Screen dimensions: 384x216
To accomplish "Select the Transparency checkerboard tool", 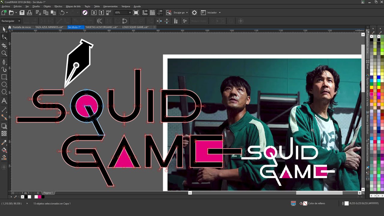I will tap(4, 133).
